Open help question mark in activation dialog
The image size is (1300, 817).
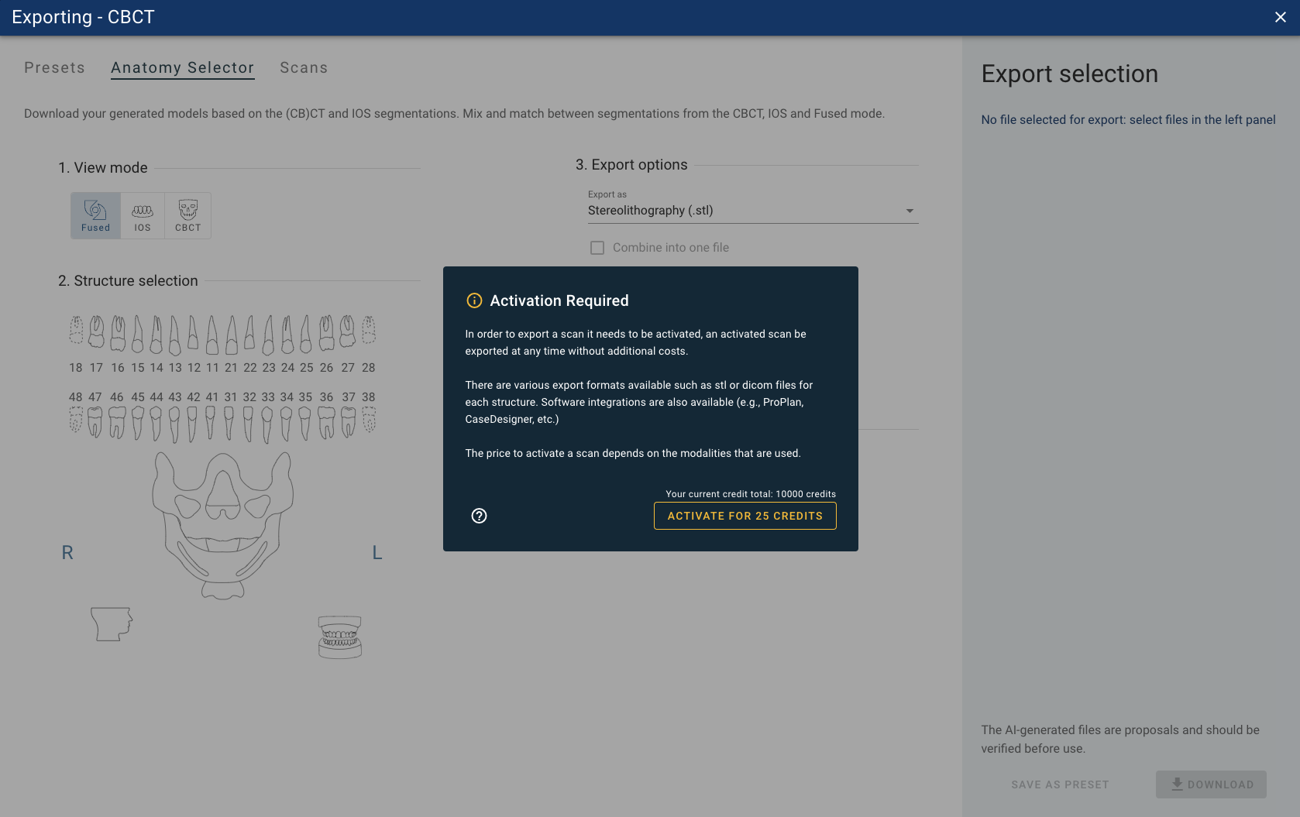pos(479,516)
